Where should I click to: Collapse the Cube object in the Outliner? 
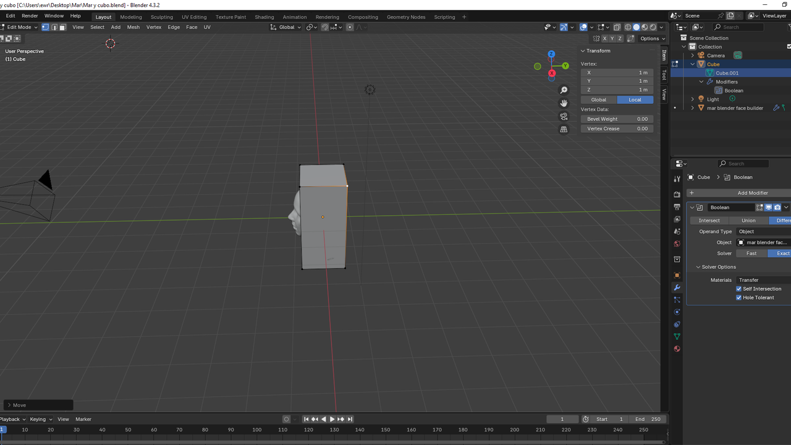[692, 64]
